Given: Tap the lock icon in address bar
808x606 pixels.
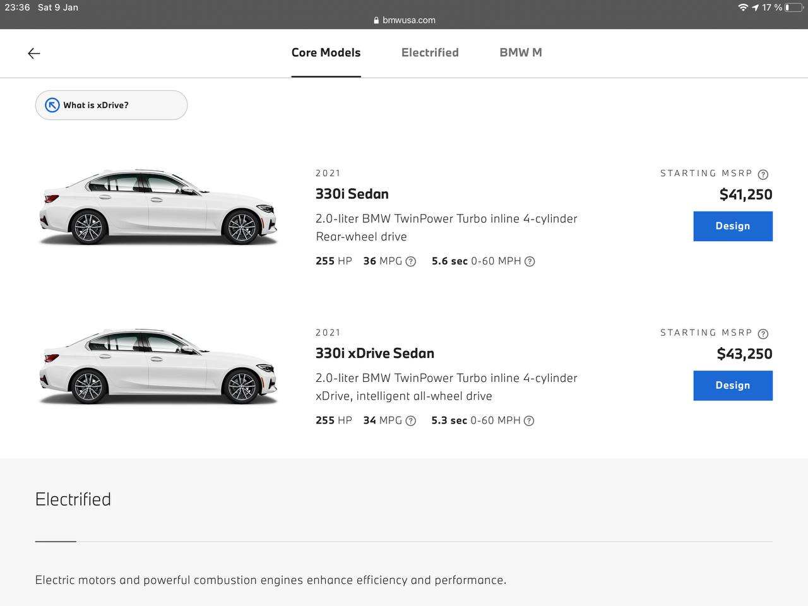Looking at the screenshot, I should coord(377,20).
